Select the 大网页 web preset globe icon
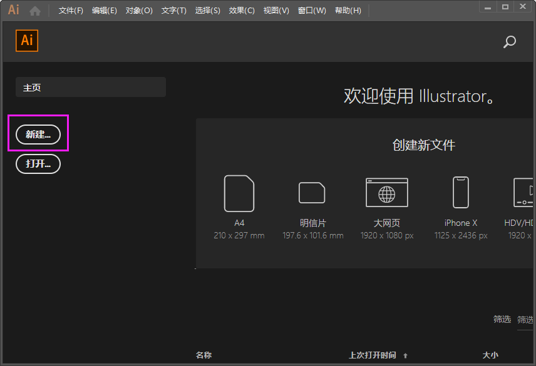 (x=386, y=192)
